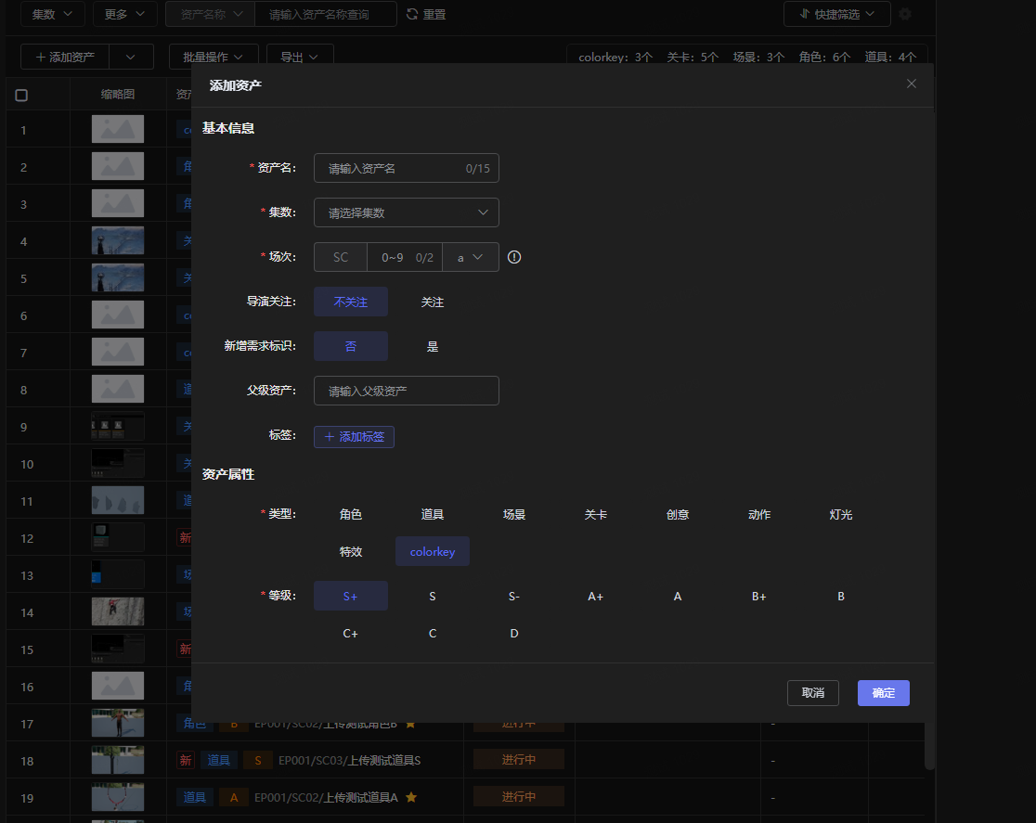
Task: Click the 重置 refresh icon
Action: point(412,14)
